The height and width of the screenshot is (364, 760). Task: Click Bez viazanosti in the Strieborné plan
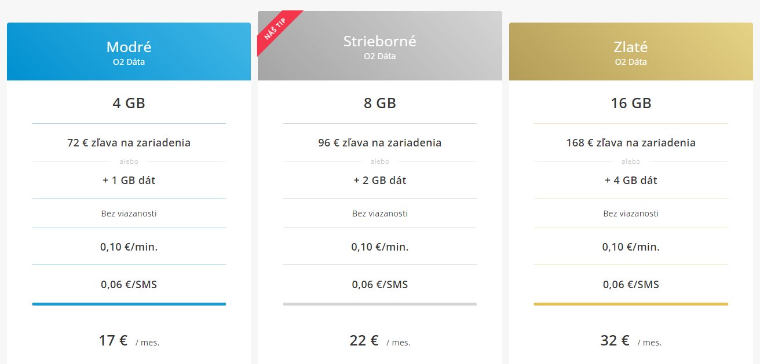[x=380, y=214]
